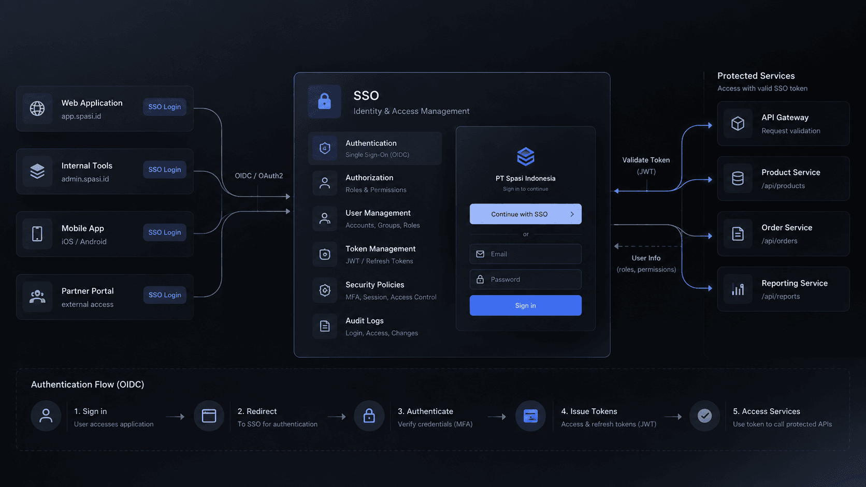Screen dimensions: 866x487
Task: Select the Authentication menu item
Action: tap(375, 149)
